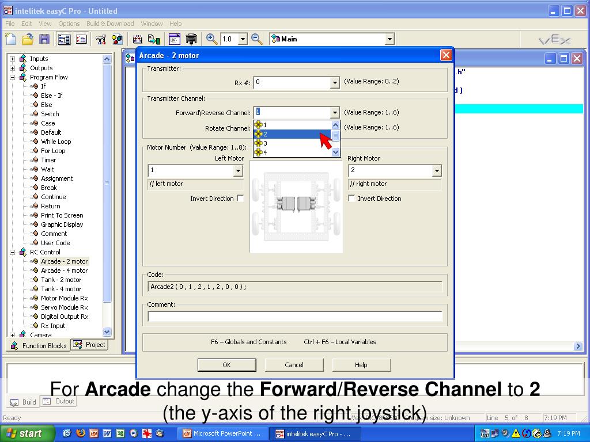Select Arcade - 4 motor in the tree

(x=65, y=270)
